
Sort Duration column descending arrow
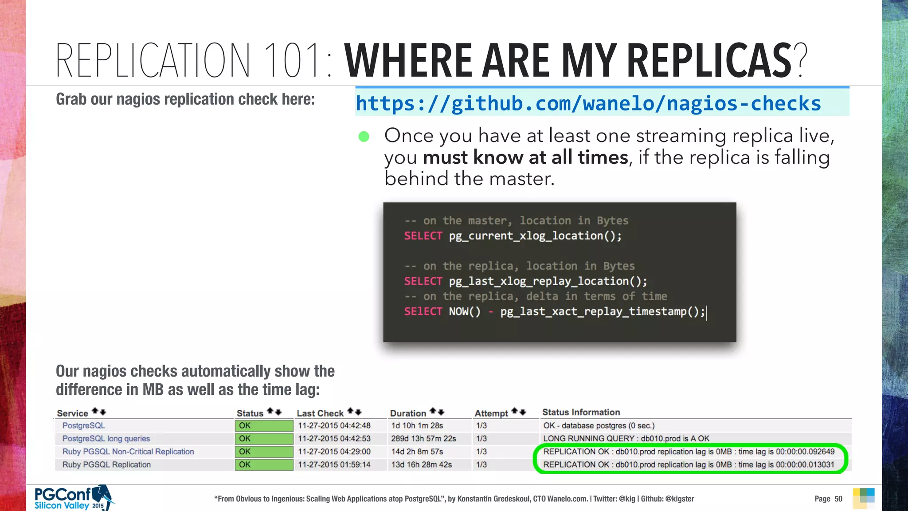pos(441,412)
